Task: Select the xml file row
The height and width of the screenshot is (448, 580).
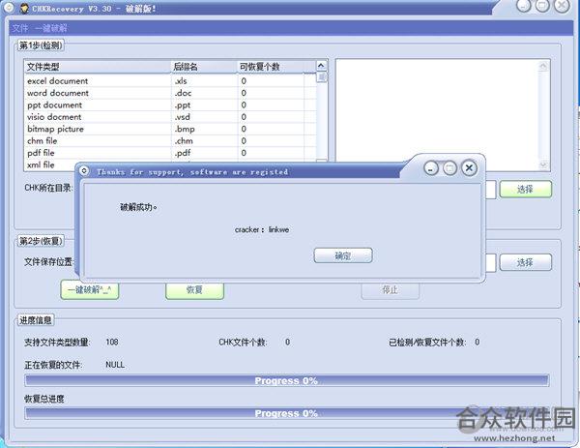Action: [x=50, y=164]
